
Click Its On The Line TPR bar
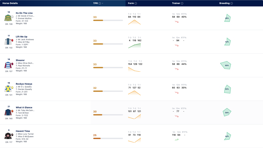click(108, 20)
